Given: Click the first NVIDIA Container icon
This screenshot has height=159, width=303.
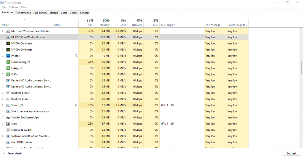Looking at the screenshot, I should (8, 43).
